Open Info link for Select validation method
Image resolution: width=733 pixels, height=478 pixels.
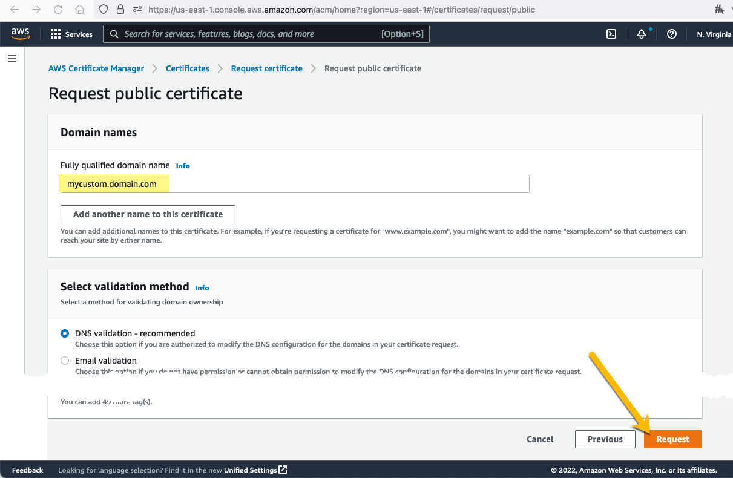point(202,288)
